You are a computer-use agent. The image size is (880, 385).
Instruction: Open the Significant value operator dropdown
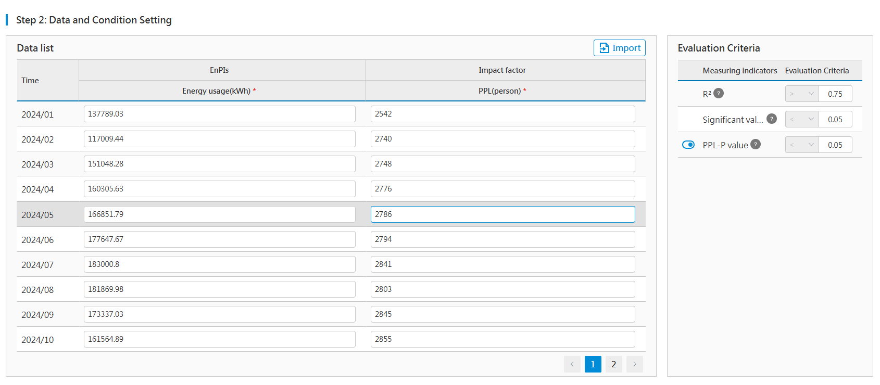point(801,119)
